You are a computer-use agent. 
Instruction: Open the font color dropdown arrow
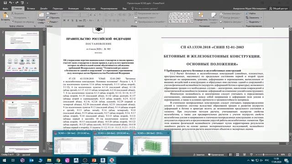click(x=101, y=20)
